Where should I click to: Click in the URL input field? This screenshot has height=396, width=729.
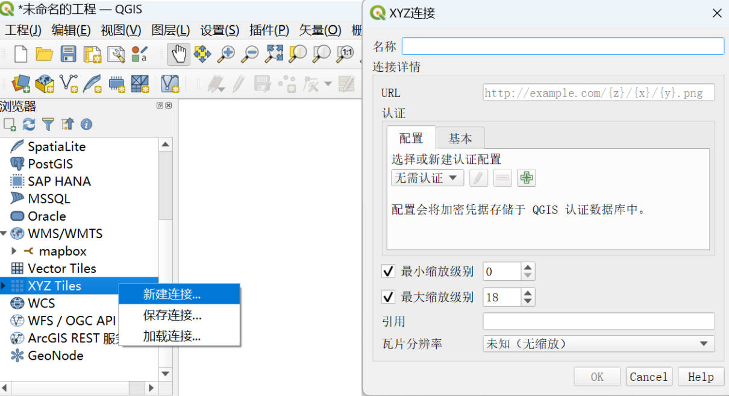tap(599, 92)
